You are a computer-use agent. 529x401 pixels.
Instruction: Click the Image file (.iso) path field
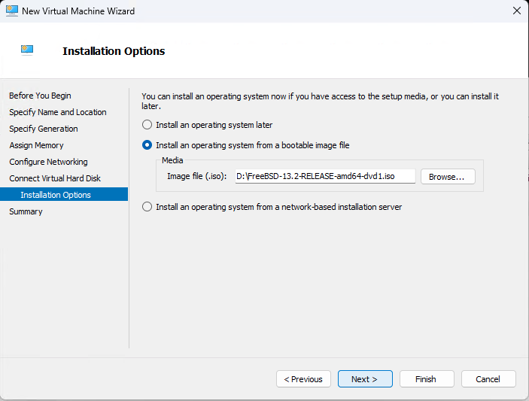click(x=325, y=176)
